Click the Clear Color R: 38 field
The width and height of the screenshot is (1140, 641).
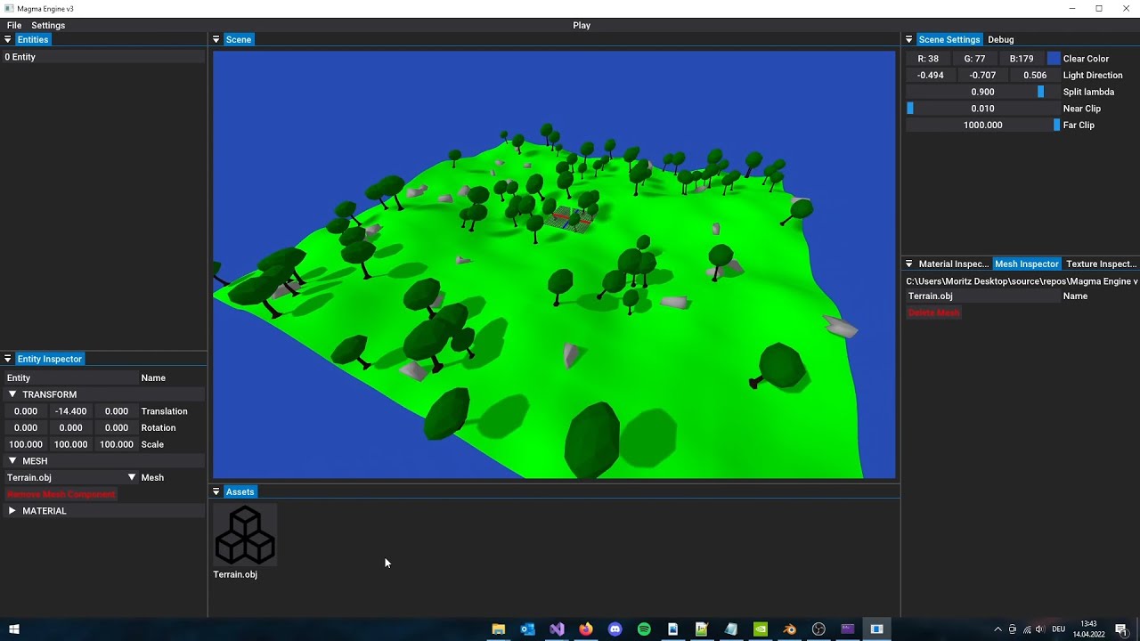[928, 59]
